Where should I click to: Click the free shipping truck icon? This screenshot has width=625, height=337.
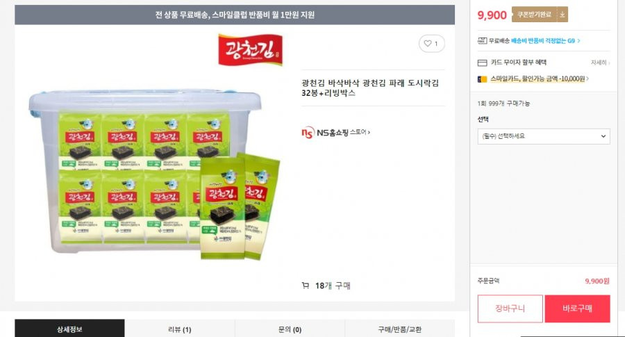tap(482, 41)
